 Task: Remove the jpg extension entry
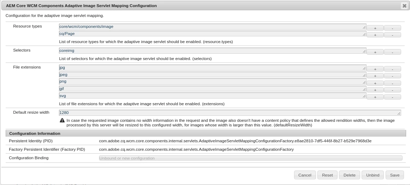392,69
